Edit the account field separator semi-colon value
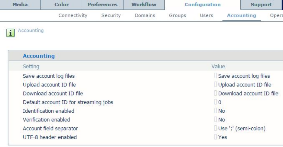The image size is (283, 147). [242, 129]
